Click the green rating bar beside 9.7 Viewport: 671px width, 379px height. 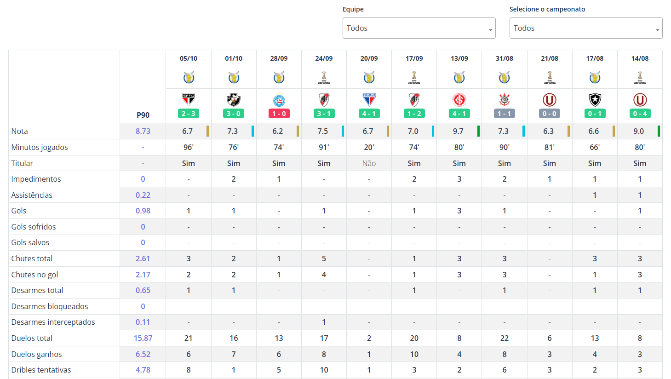(x=478, y=131)
